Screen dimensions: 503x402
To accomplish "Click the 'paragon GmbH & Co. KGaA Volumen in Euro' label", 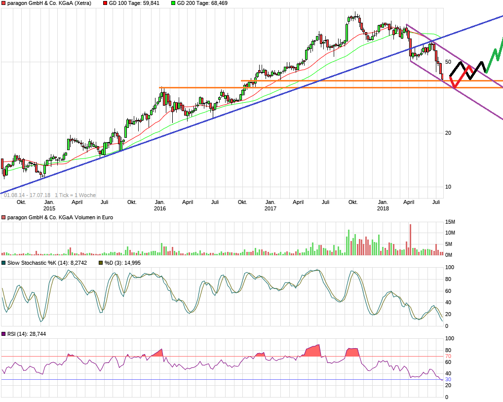I will point(60,217).
